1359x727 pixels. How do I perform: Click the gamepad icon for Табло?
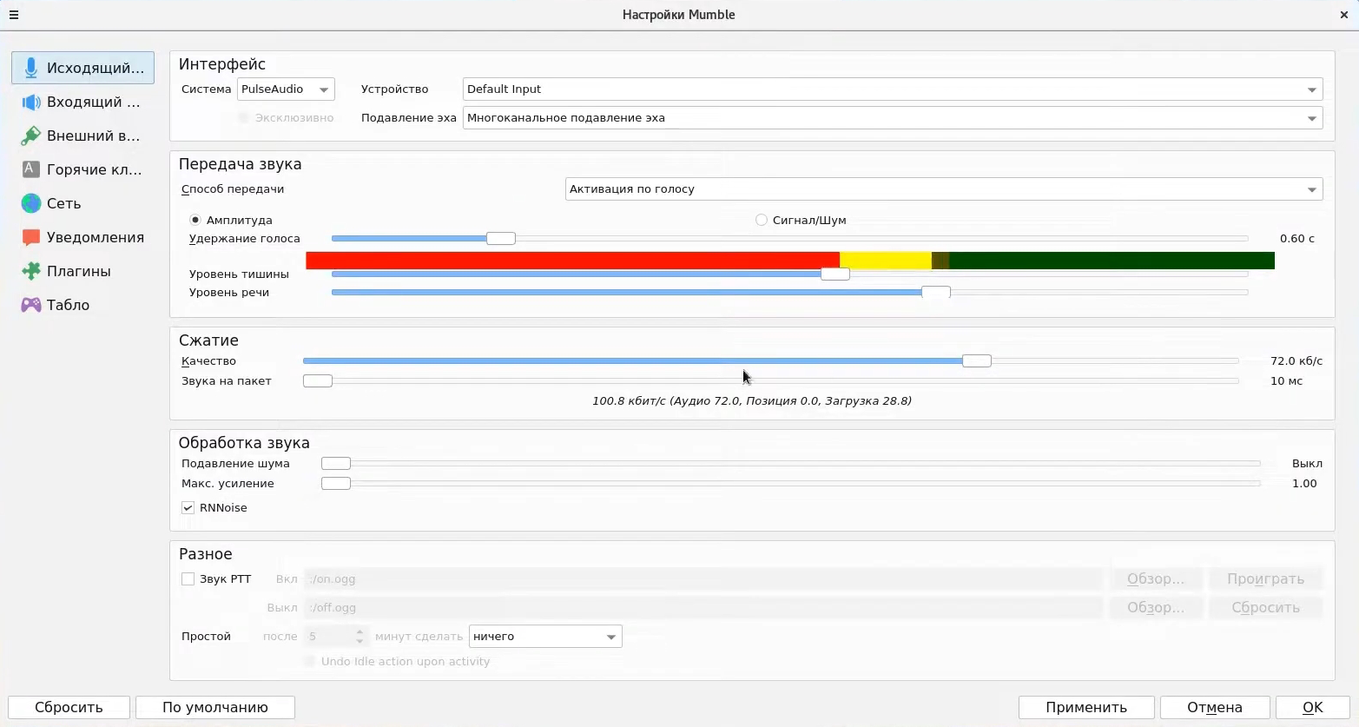31,305
